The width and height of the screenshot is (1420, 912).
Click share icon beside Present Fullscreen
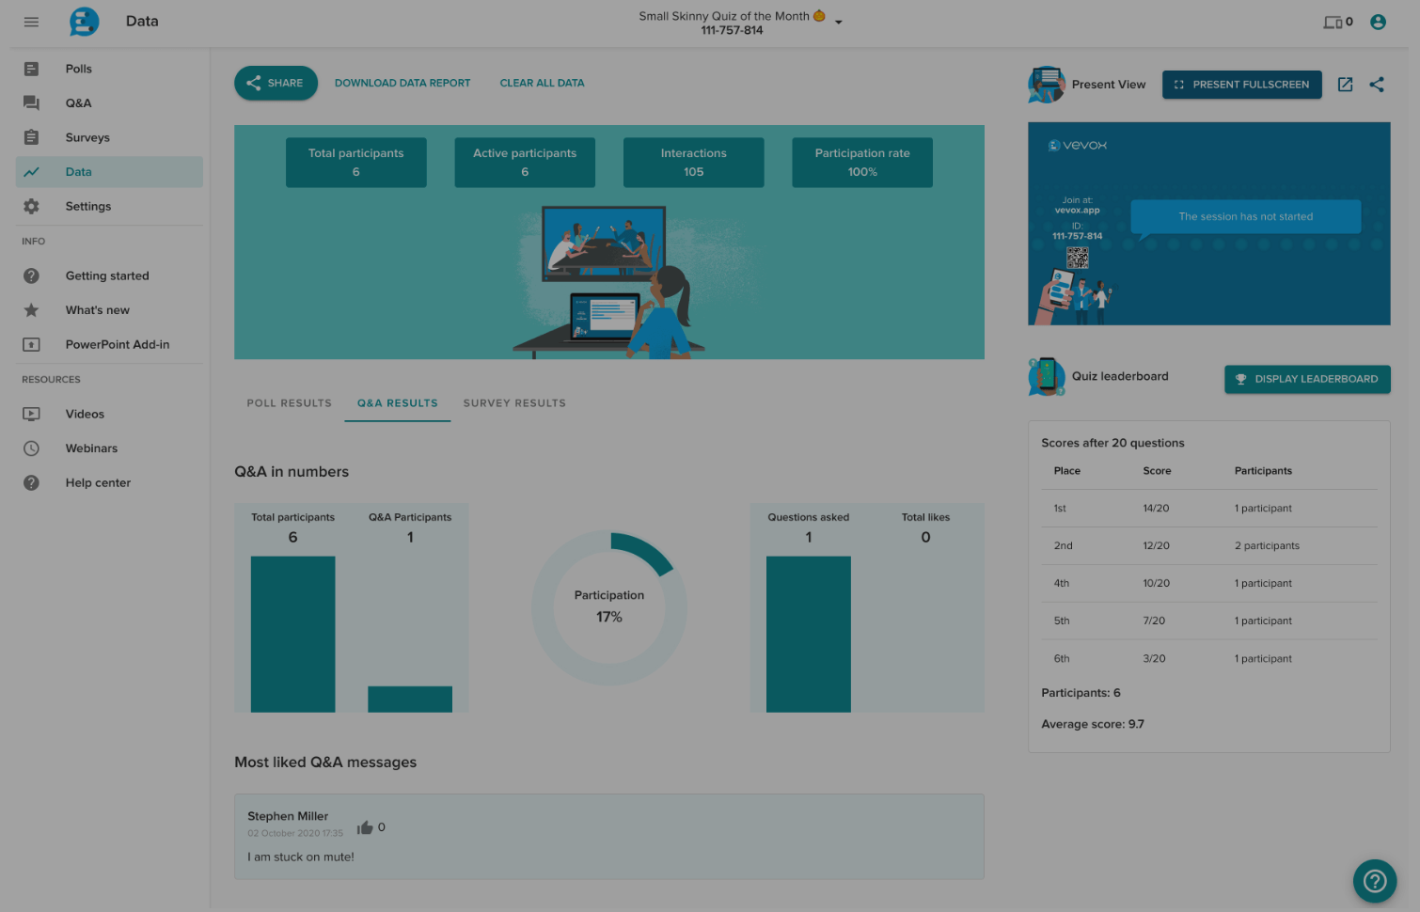pyautogui.click(x=1377, y=85)
